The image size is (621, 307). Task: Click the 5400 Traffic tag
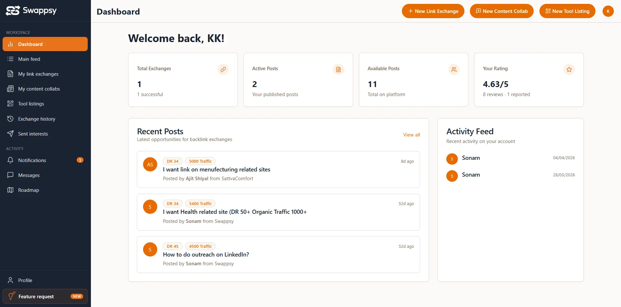point(200,203)
